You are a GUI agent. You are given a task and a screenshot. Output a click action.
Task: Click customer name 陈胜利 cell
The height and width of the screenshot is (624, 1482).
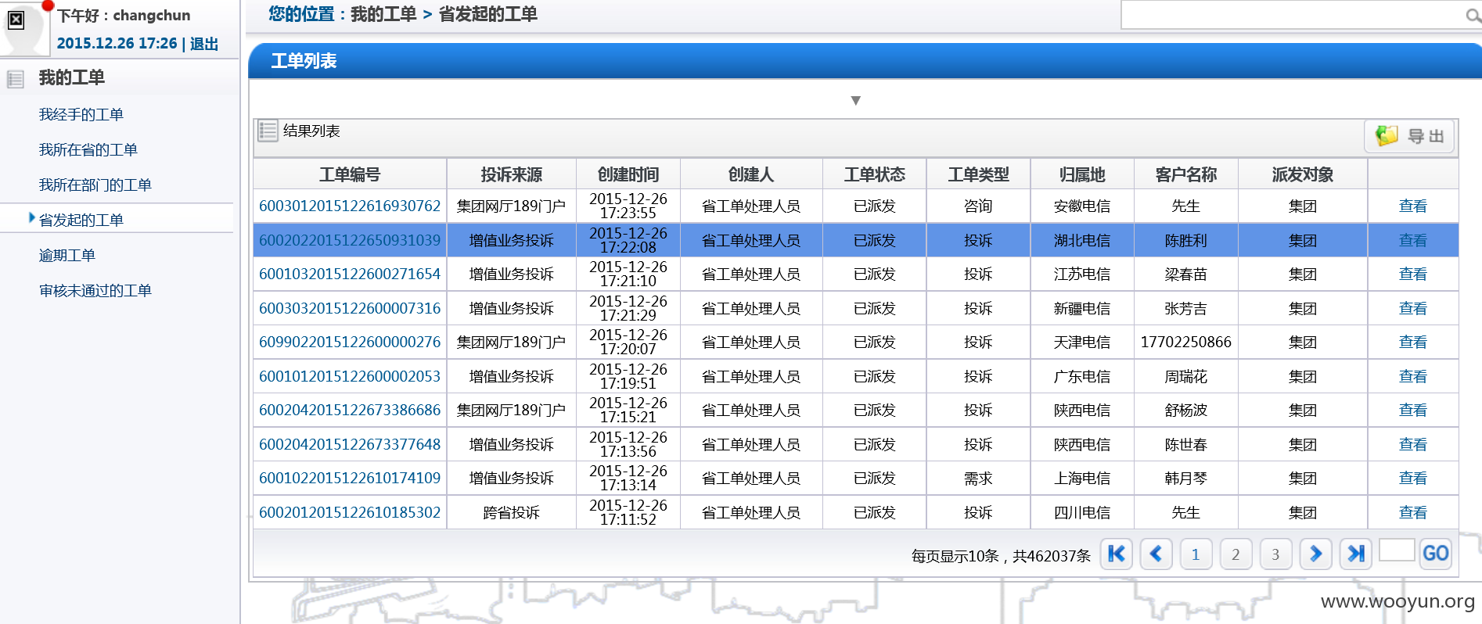point(1185,240)
